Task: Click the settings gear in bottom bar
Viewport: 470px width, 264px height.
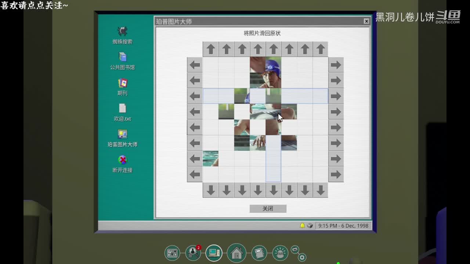Action: (x=302, y=257)
